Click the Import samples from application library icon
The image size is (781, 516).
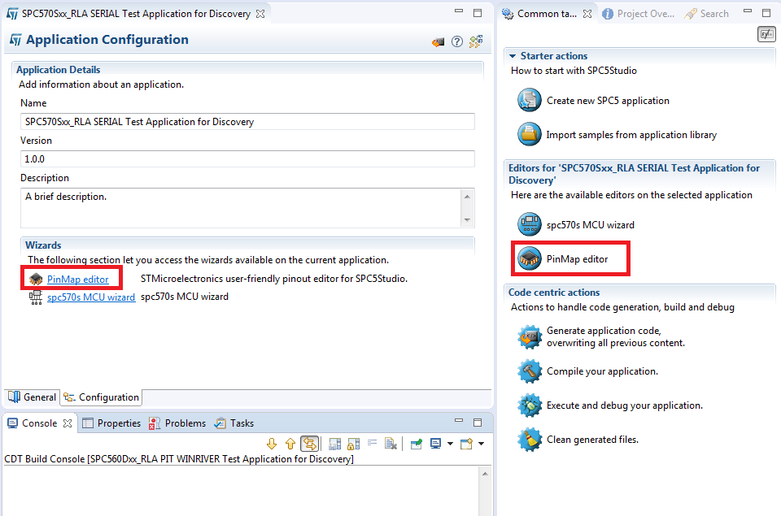point(529,134)
